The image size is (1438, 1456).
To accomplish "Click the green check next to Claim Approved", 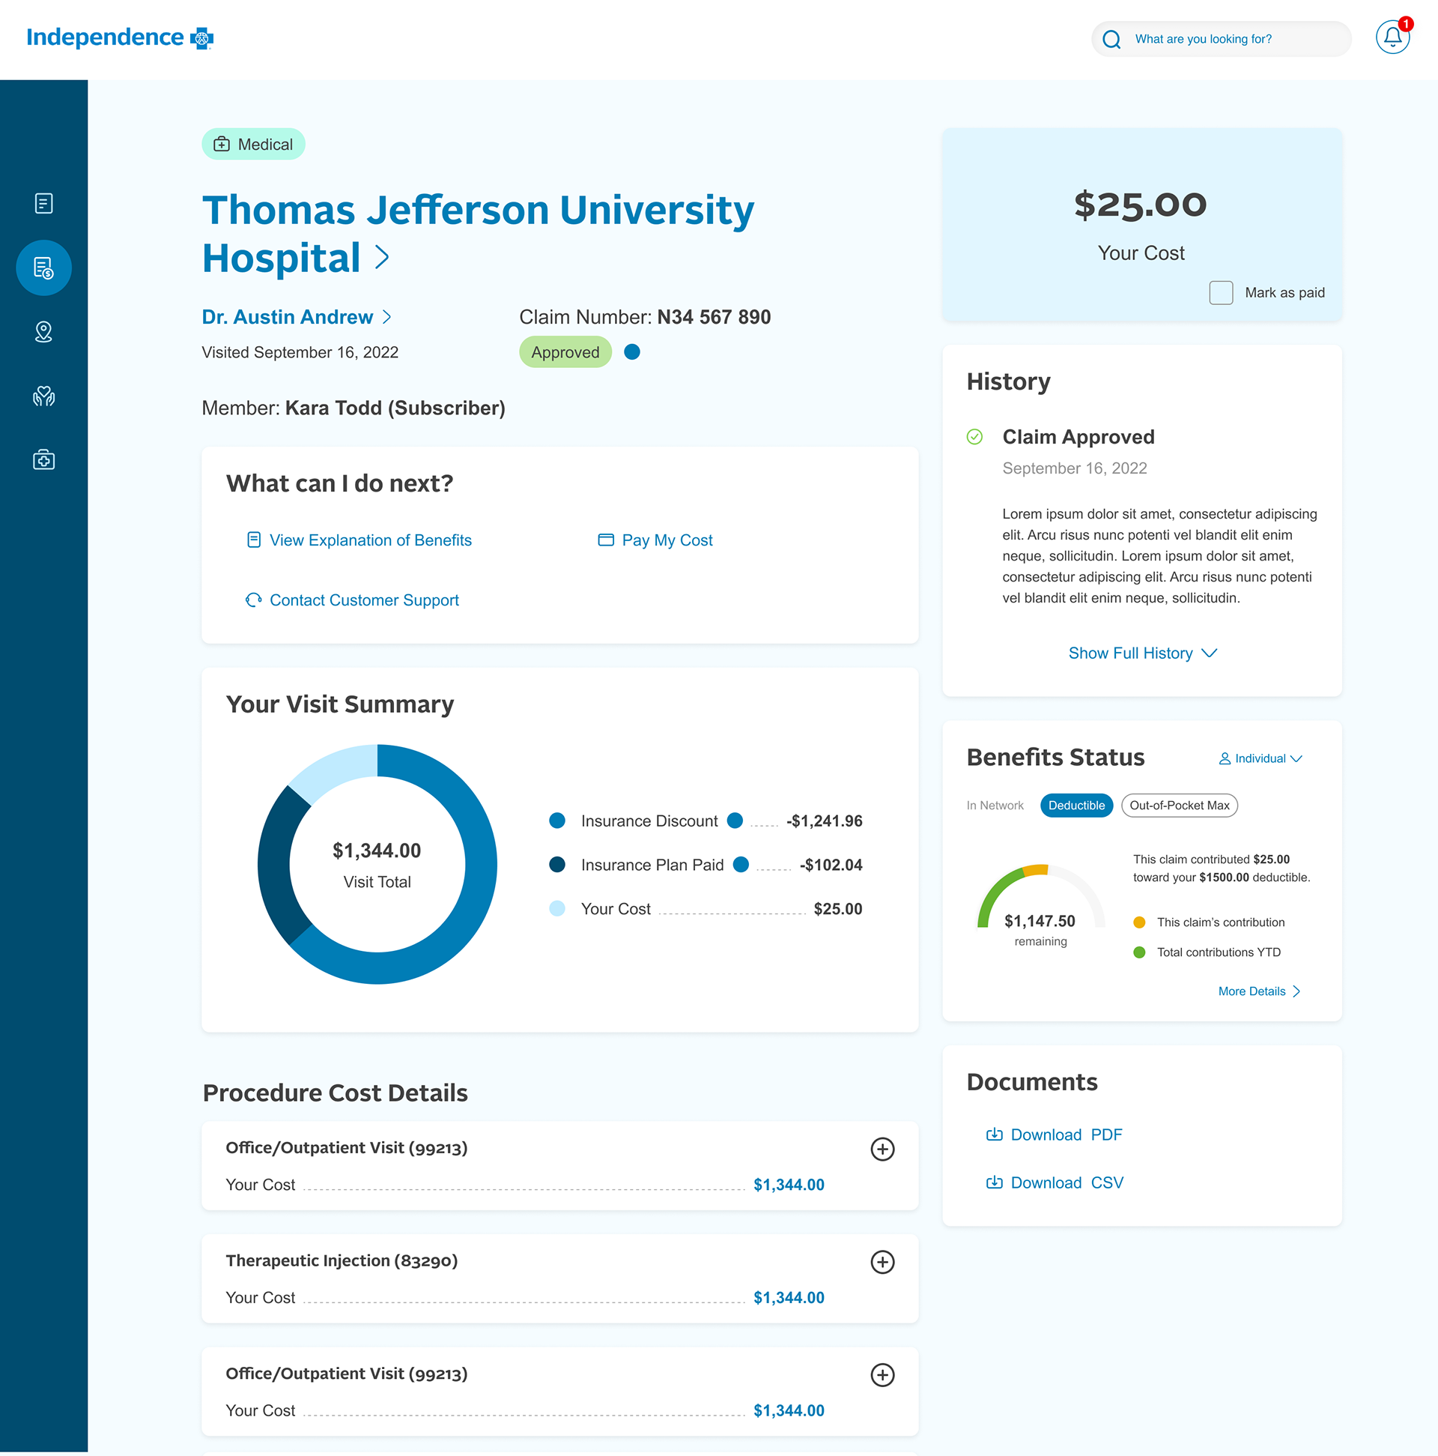I will tap(974, 436).
